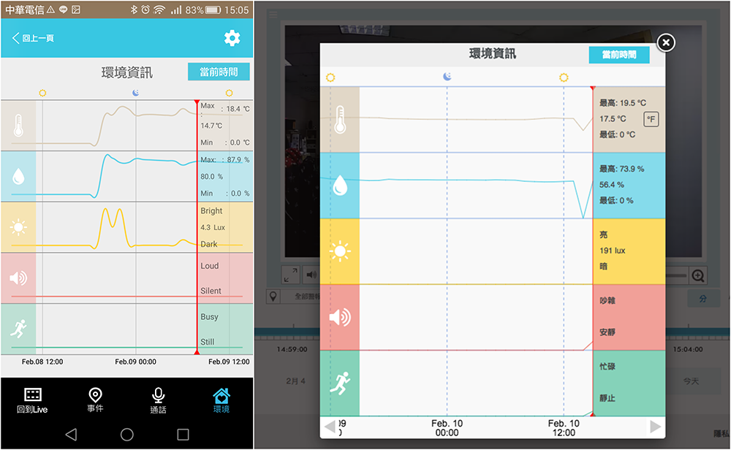Click 今天 button in background window
This screenshot has height=450, width=731.
coord(692,381)
